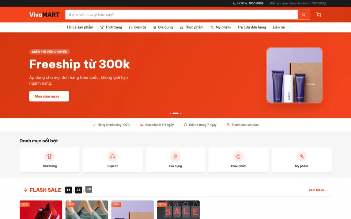Open the -19% cosmetics box product
Image resolution: width=351 pixels, height=219 pixels.
(x=132, y=210)
